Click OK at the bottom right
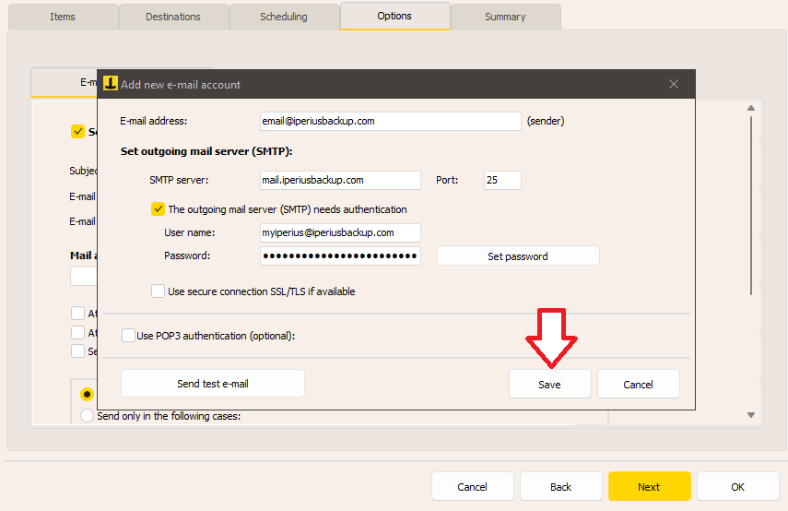Screen dimensions: 788x511 pos(737,486)
